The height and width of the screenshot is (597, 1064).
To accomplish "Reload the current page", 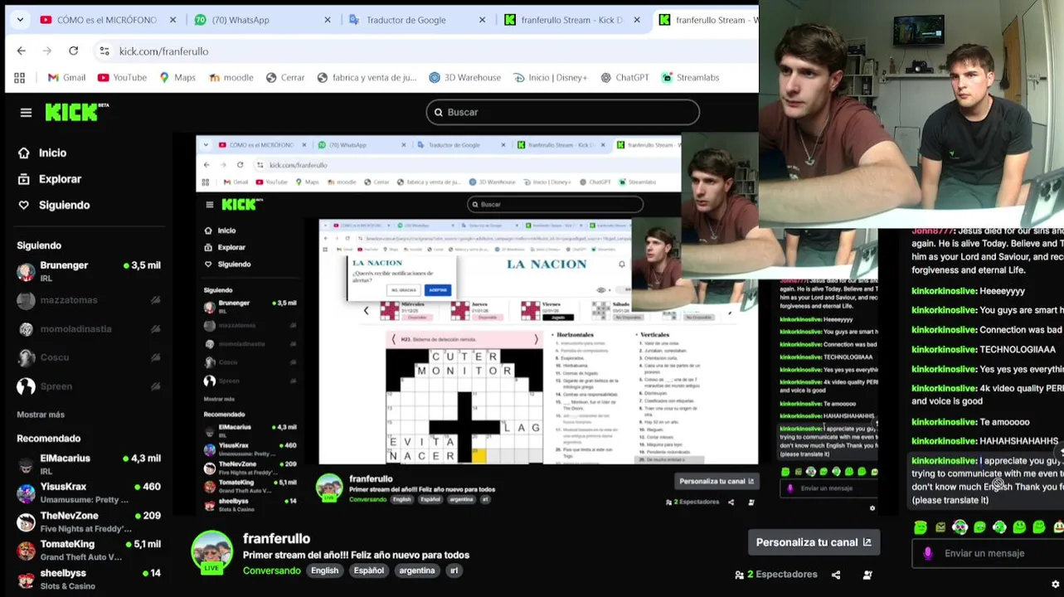I will click(x=73, y=51).
